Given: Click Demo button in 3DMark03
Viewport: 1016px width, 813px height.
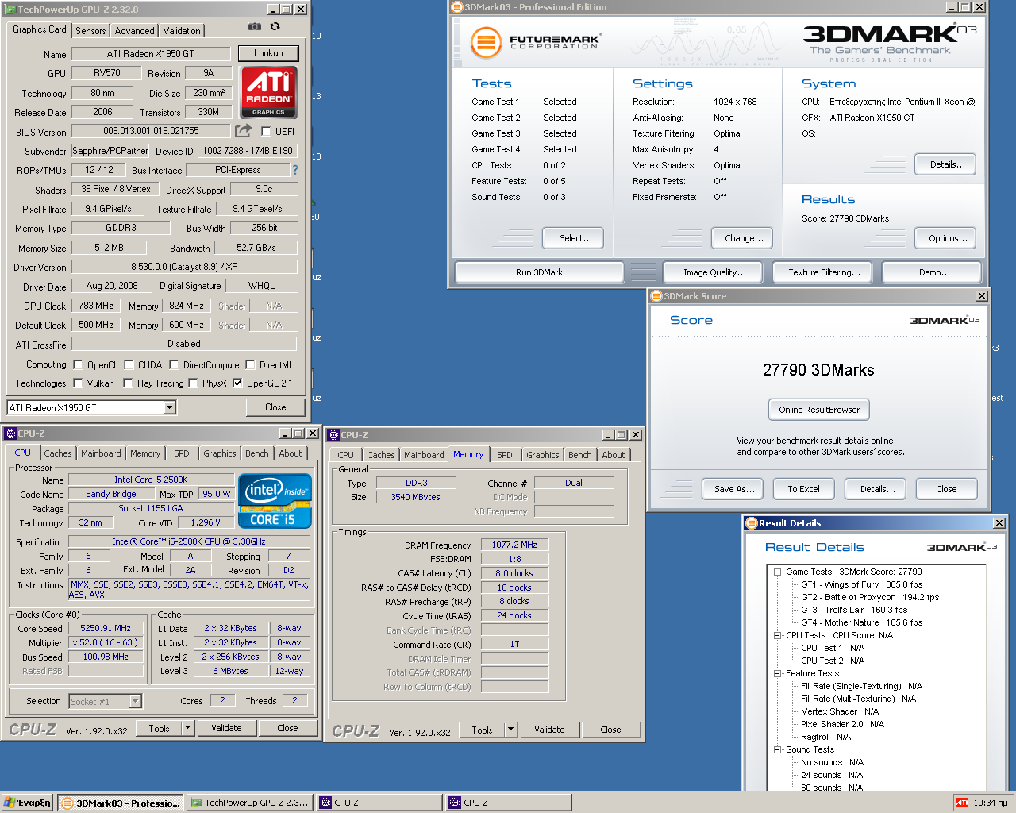Looking at the screenshot, I should pos(933,272).
